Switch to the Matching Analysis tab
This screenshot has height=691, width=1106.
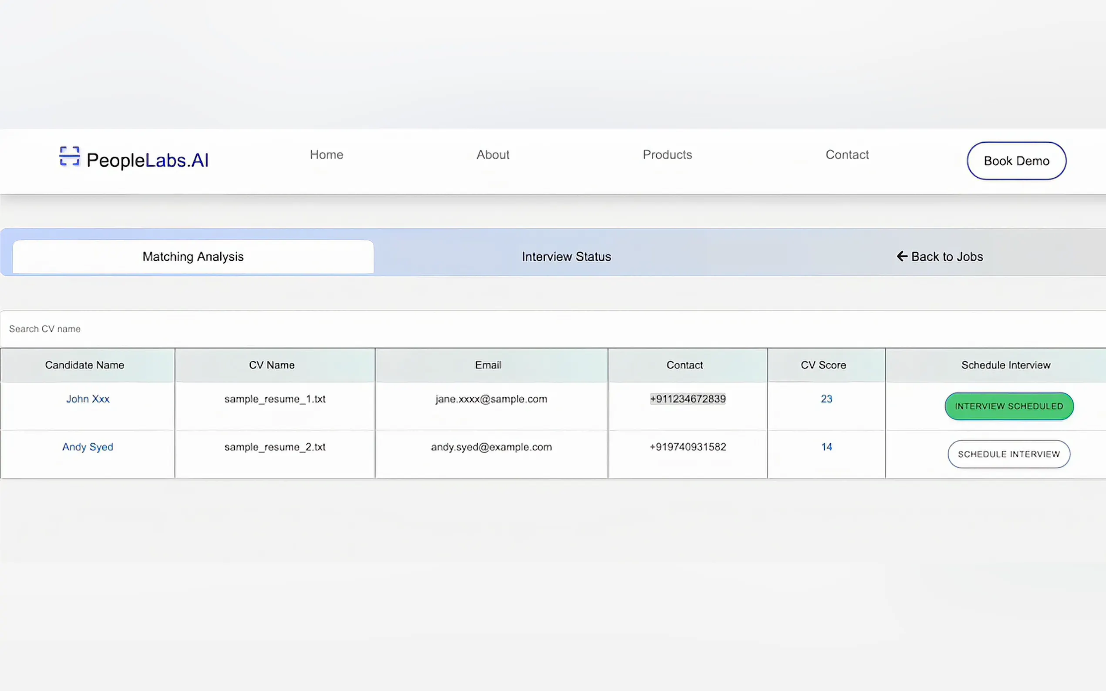[193, 257]
